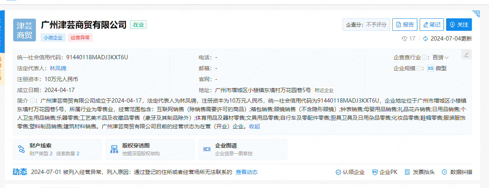Collapse the company intro with 收起

(x=254, y=126)
